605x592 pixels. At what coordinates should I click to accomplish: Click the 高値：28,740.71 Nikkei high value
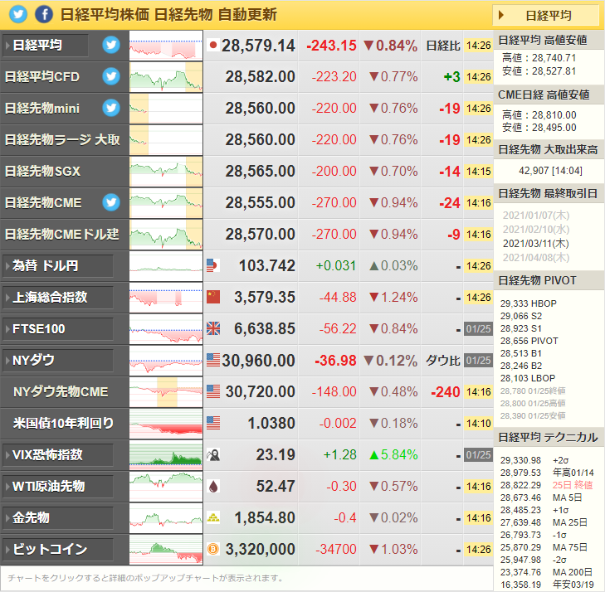(x=539, y=58)
